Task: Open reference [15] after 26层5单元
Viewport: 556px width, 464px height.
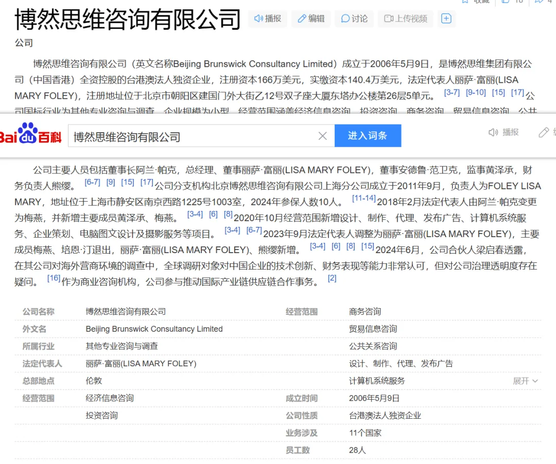Action: tap(498, 93)
